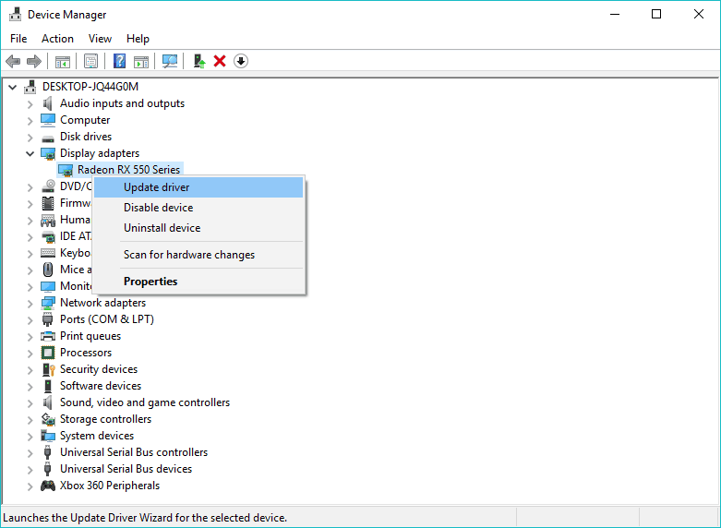721x528 pixels.
Task: Expand Universal Serial Bus controllers chevron
Action: point(30,453)
